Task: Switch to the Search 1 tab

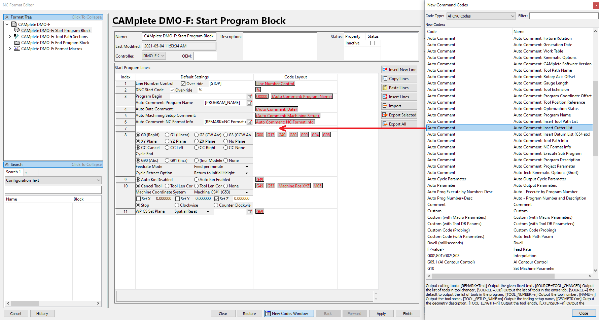Action: pos(13,172)
